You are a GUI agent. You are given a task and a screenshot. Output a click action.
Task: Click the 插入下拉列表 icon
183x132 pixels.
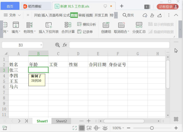(x=49, y=25)
